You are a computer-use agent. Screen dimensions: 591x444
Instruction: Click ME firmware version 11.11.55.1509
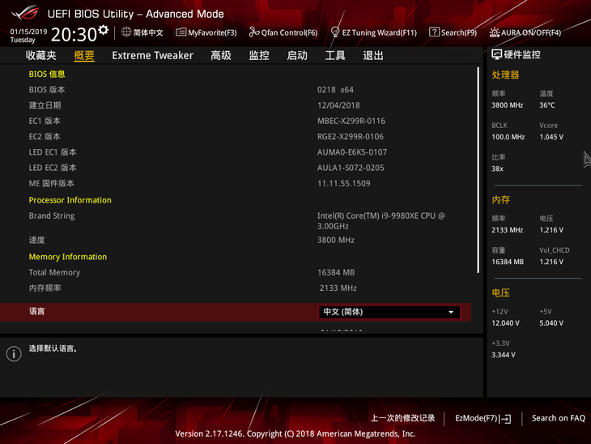coord(344,183)
